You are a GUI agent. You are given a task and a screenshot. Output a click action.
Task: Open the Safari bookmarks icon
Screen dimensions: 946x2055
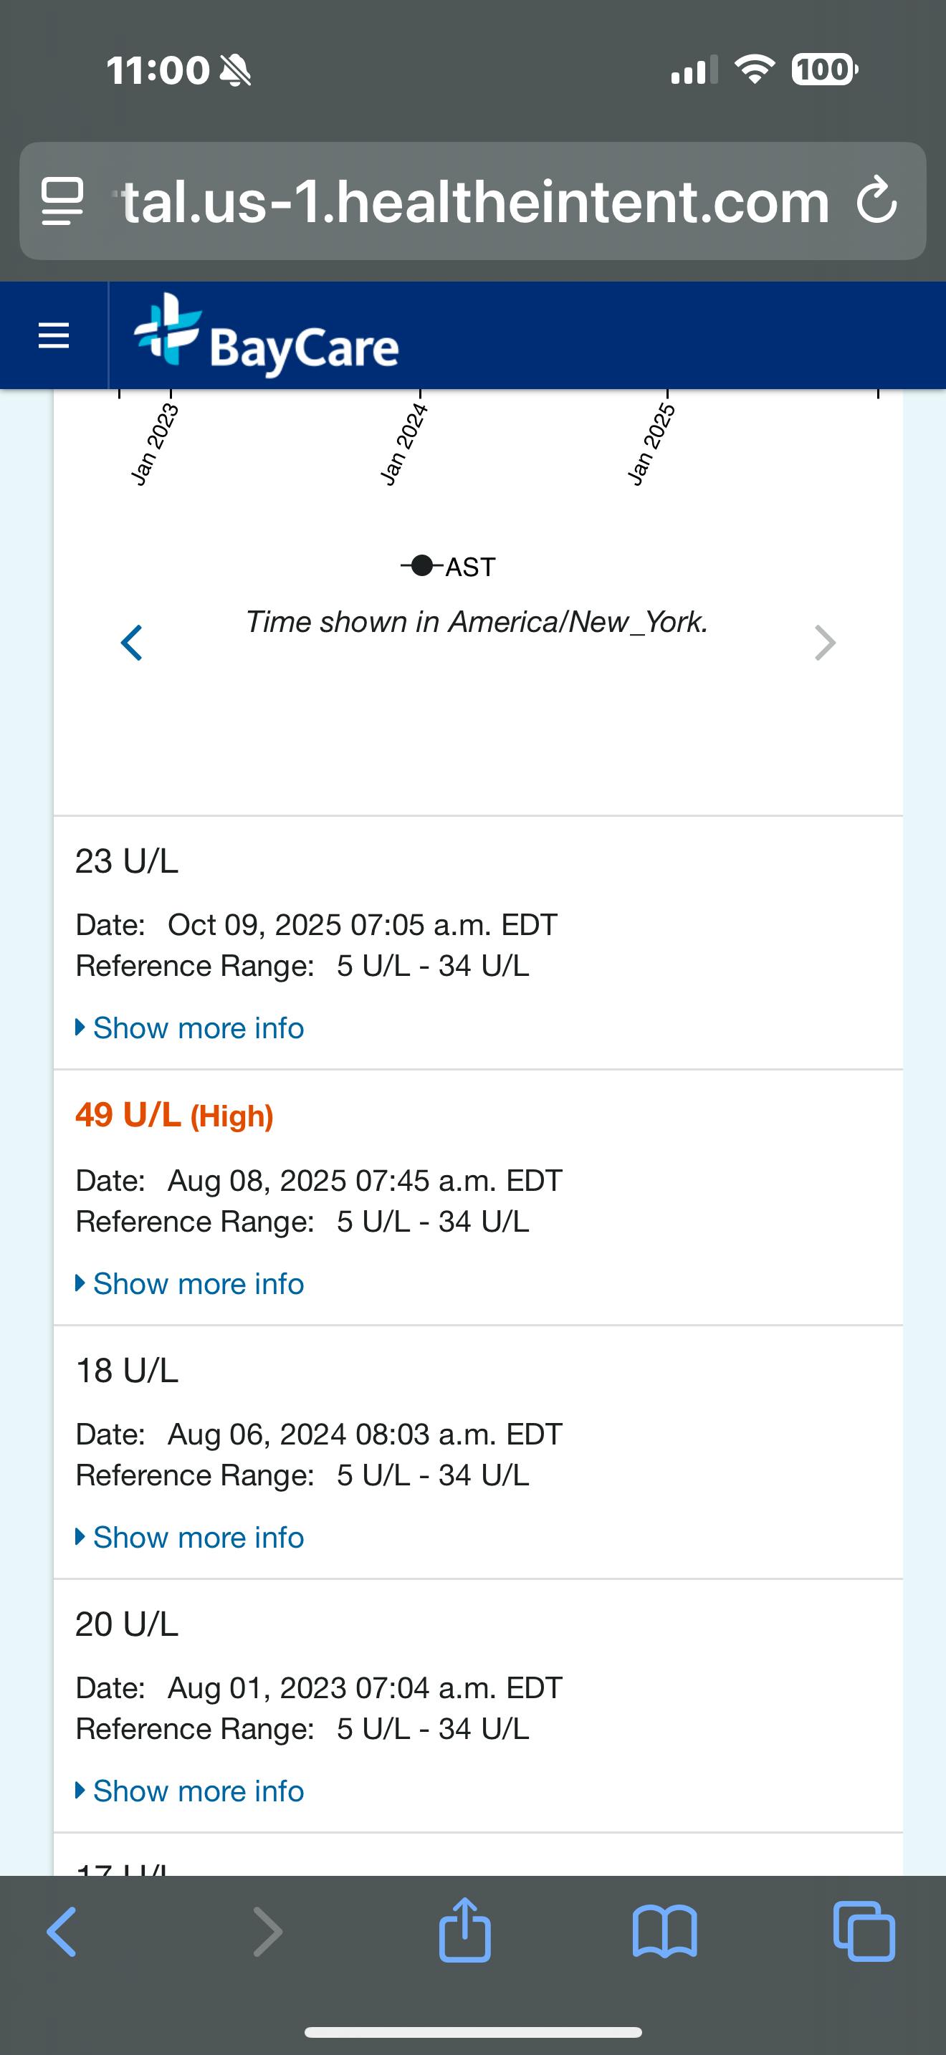pos(664,1931)
